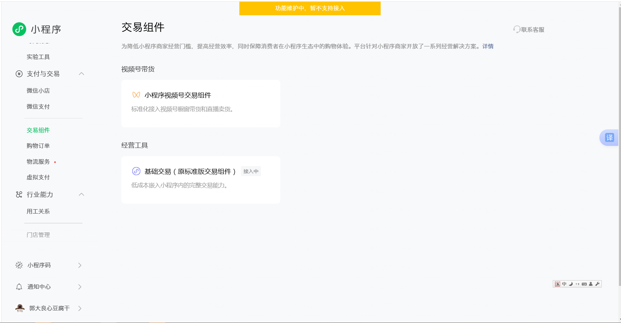This screenshot has height=323, width=621.
Task: Click the IME user account icon
Action: [591, 284]
